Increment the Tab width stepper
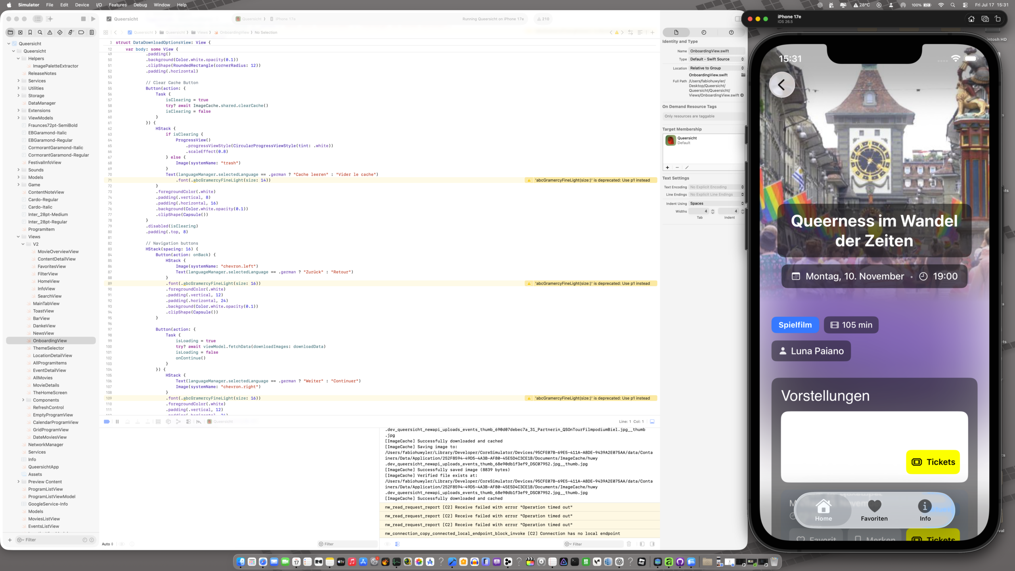Screen dimensions: 1015x571 pos(712,210)
